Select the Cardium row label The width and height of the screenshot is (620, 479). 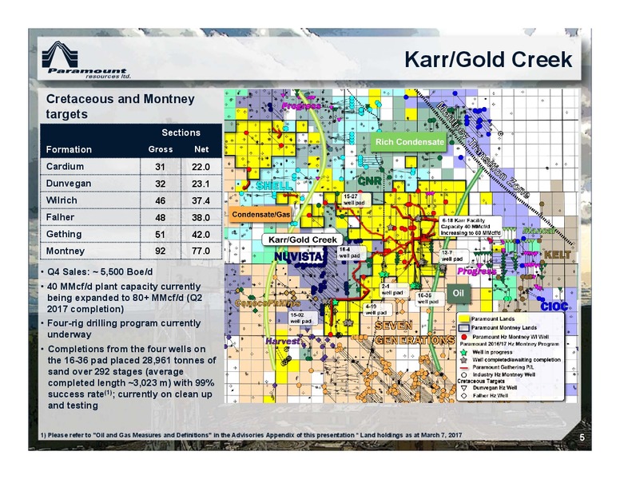click(65, 166)
